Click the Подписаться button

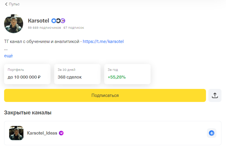point(105,95)
